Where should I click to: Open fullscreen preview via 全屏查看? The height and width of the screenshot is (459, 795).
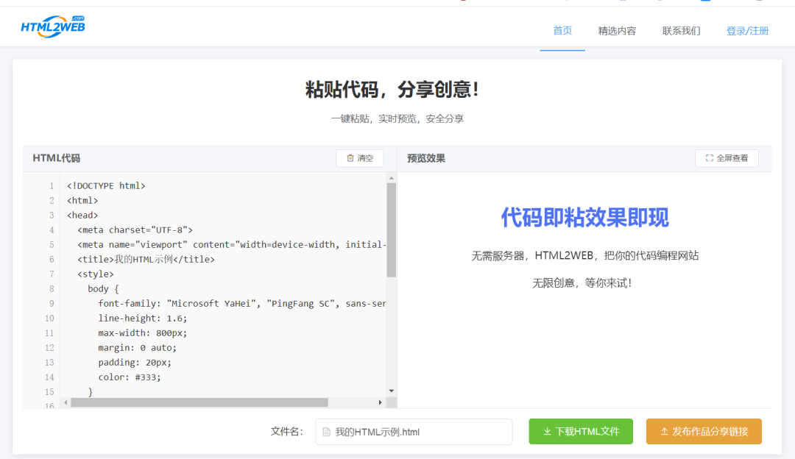727,157
